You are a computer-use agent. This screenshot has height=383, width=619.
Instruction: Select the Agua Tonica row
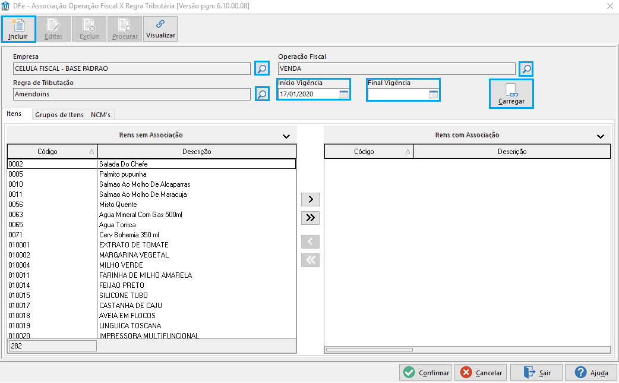pos(151,224)
